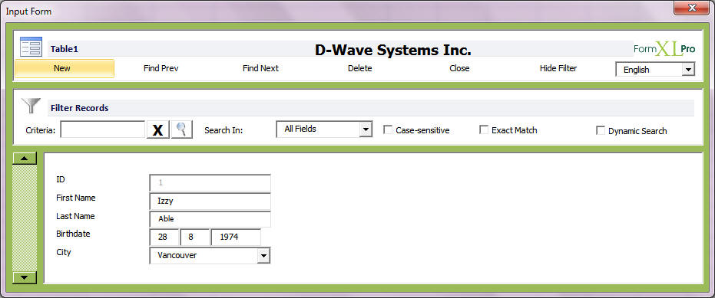The width and height of the screenshot is (715, 298).
Task: Enable the Case-sensitive checkbox
Action: 388,130
